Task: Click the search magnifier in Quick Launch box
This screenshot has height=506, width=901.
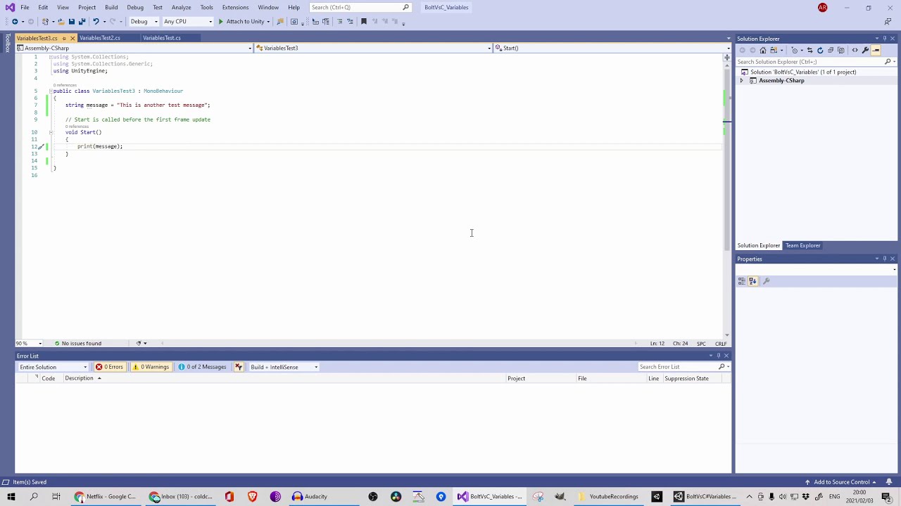Action: (x=405, y=8)
